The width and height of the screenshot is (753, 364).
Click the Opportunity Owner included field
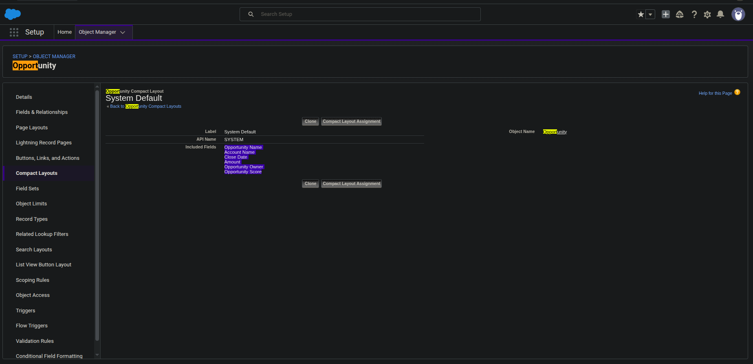tap(244, 167)
